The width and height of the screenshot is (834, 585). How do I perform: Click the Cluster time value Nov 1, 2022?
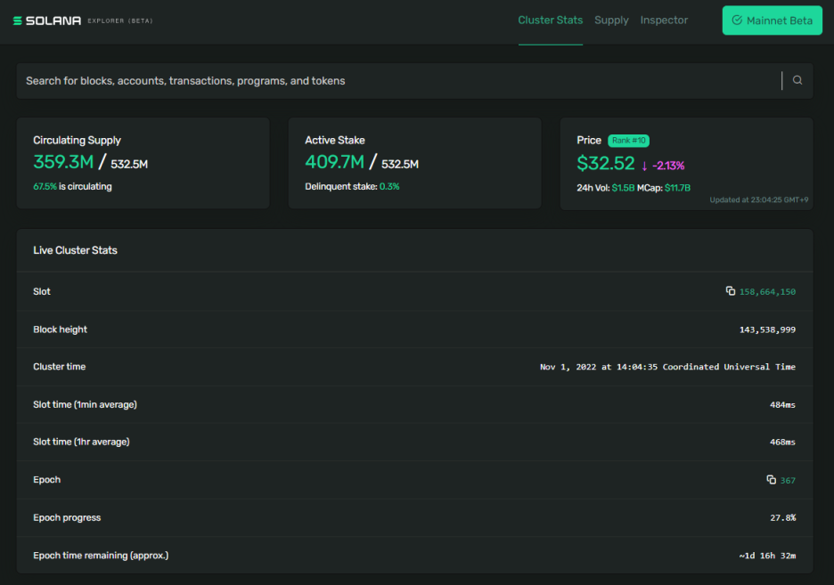(667, 367)
